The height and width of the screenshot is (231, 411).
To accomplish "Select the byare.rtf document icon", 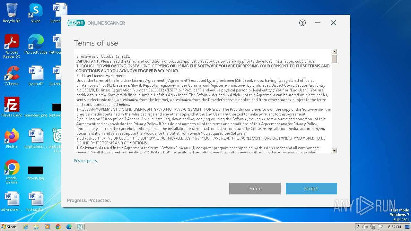I will click(x=35, y=76).
